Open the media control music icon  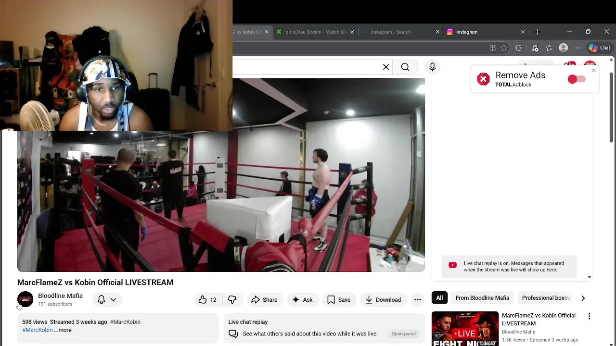click(x=535, y=48)
